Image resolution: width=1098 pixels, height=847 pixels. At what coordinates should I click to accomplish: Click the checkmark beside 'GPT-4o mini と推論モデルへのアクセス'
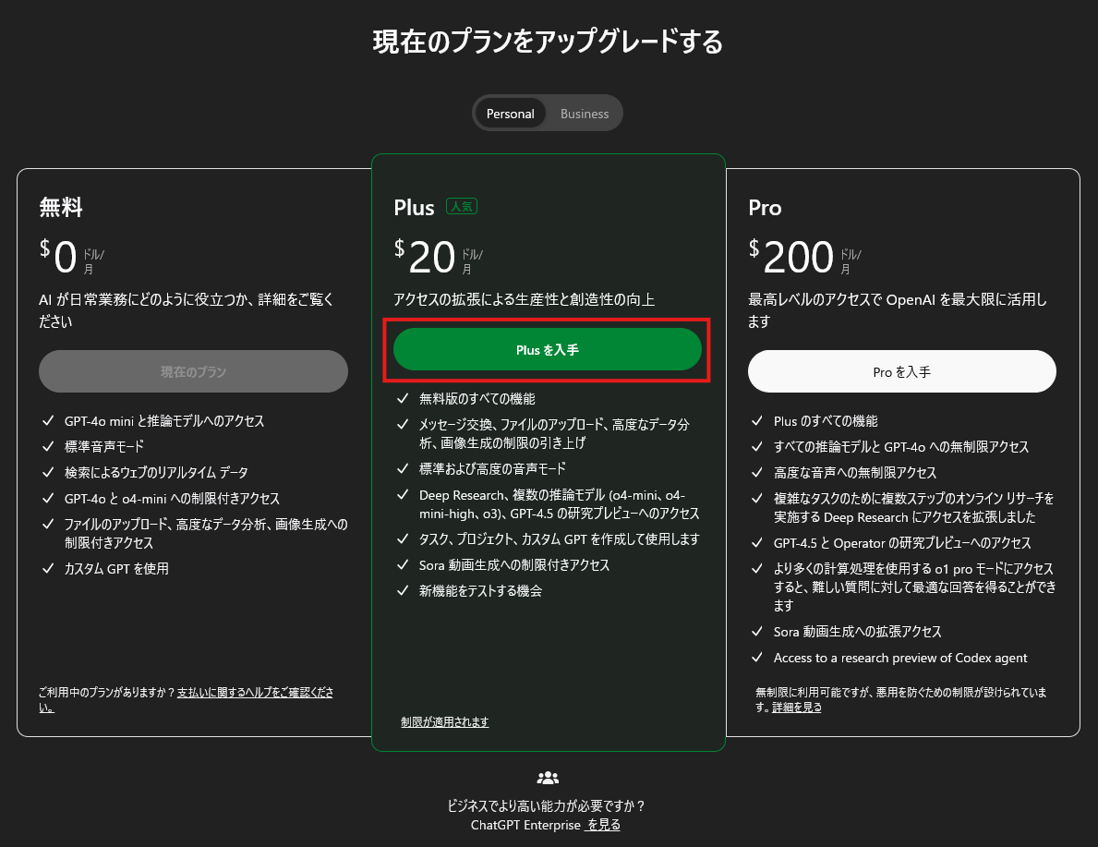[48, 421]
